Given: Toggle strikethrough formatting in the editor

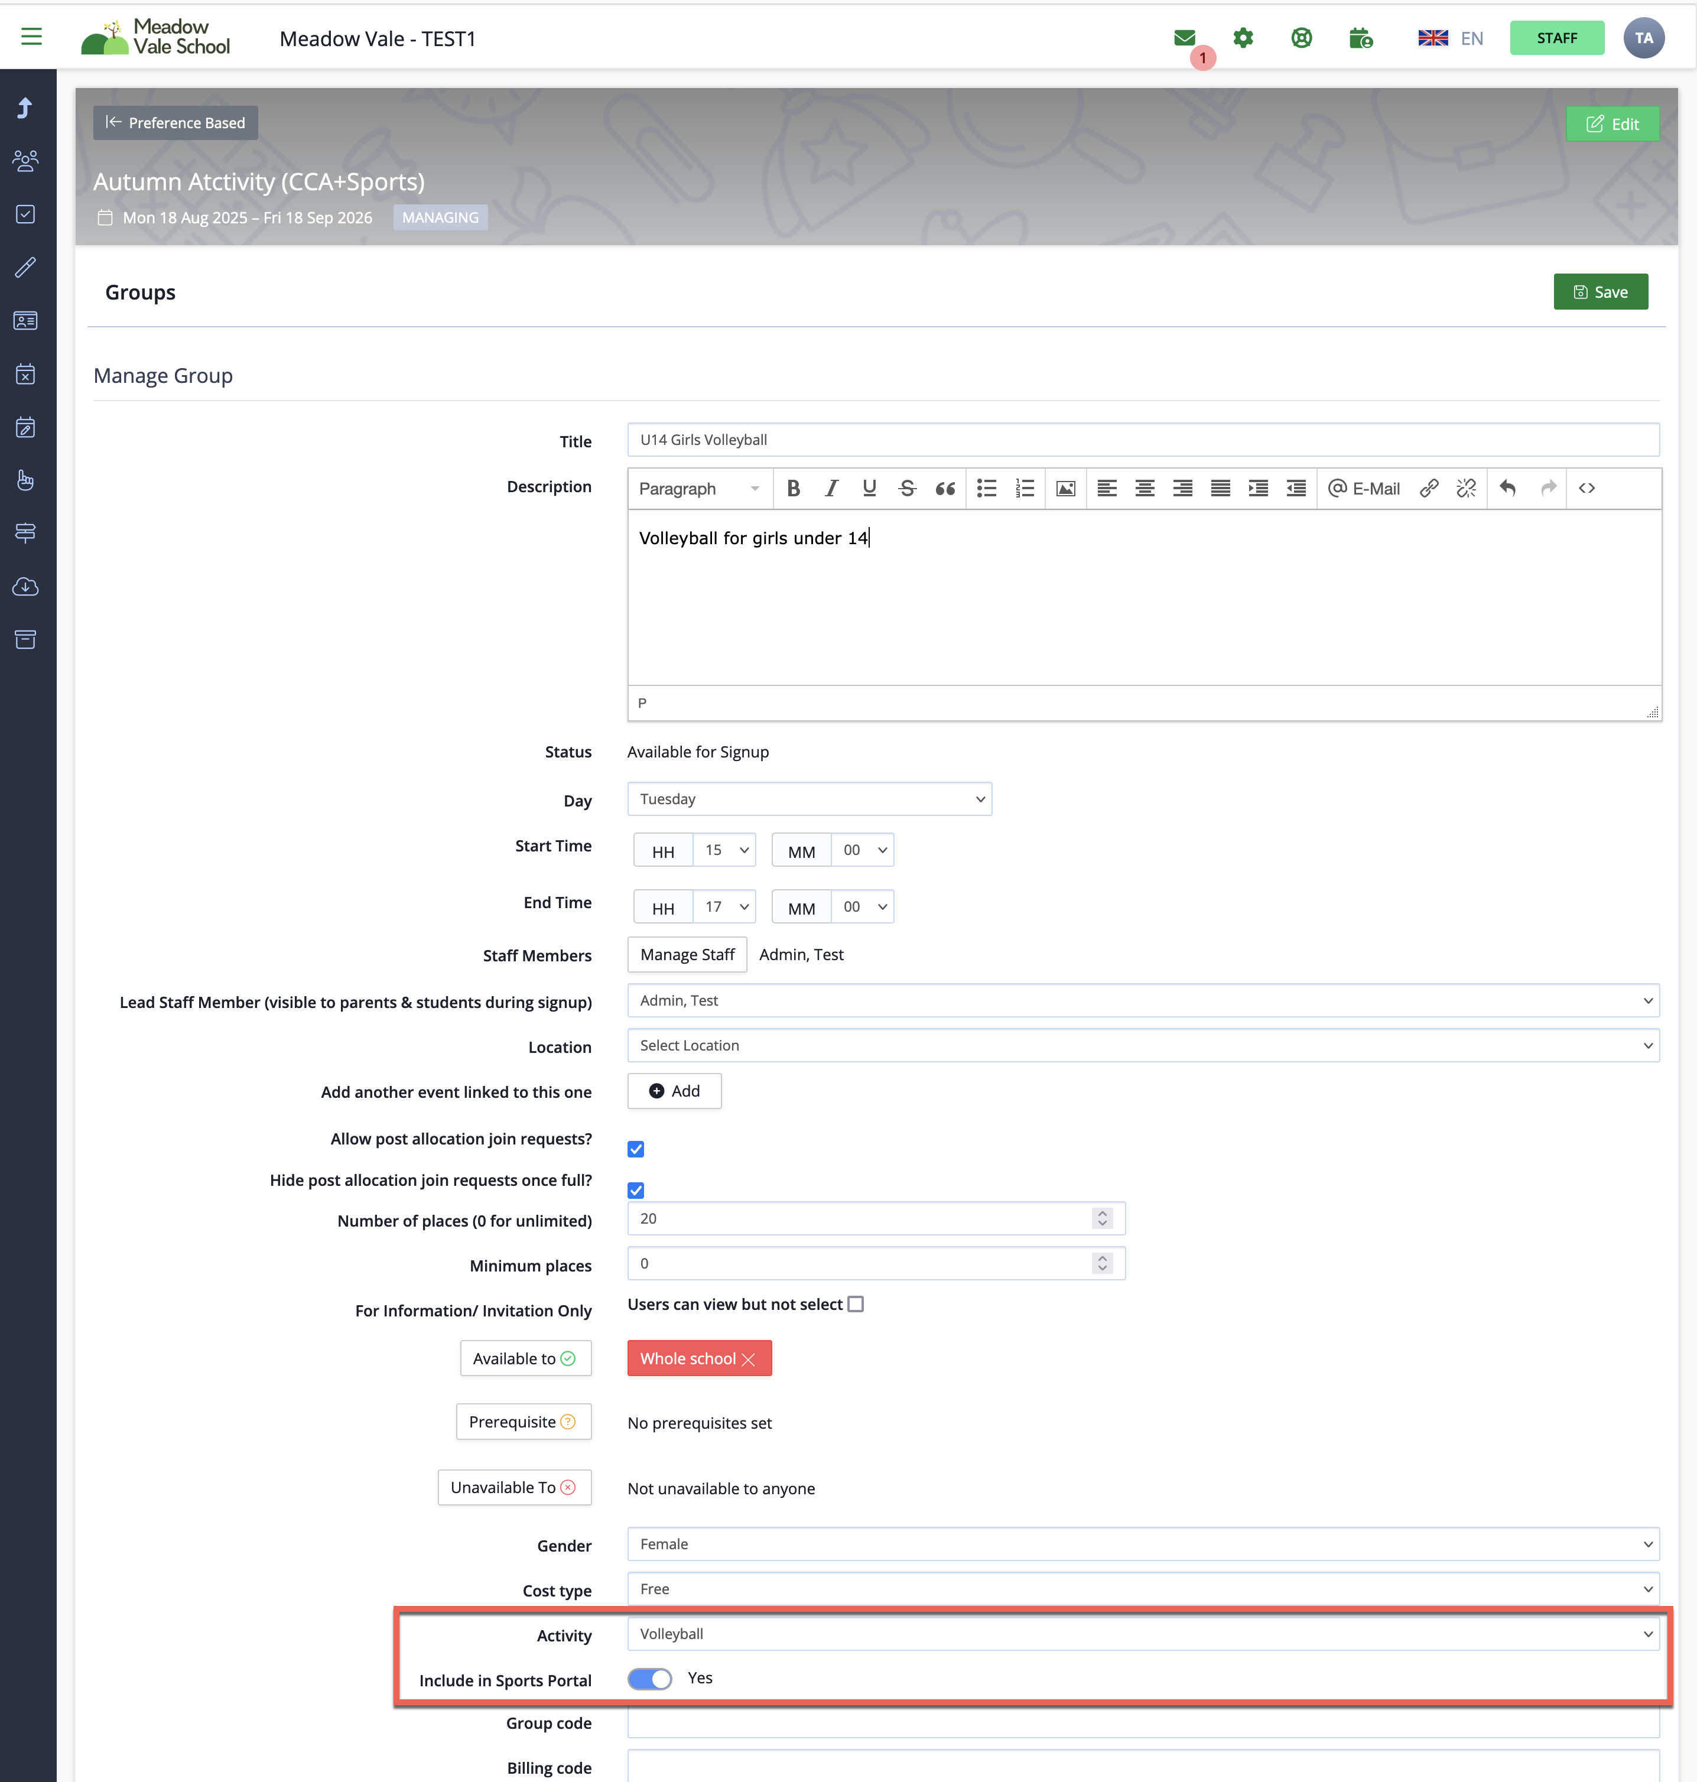Looking at the screenshot, I should [908, 489].
